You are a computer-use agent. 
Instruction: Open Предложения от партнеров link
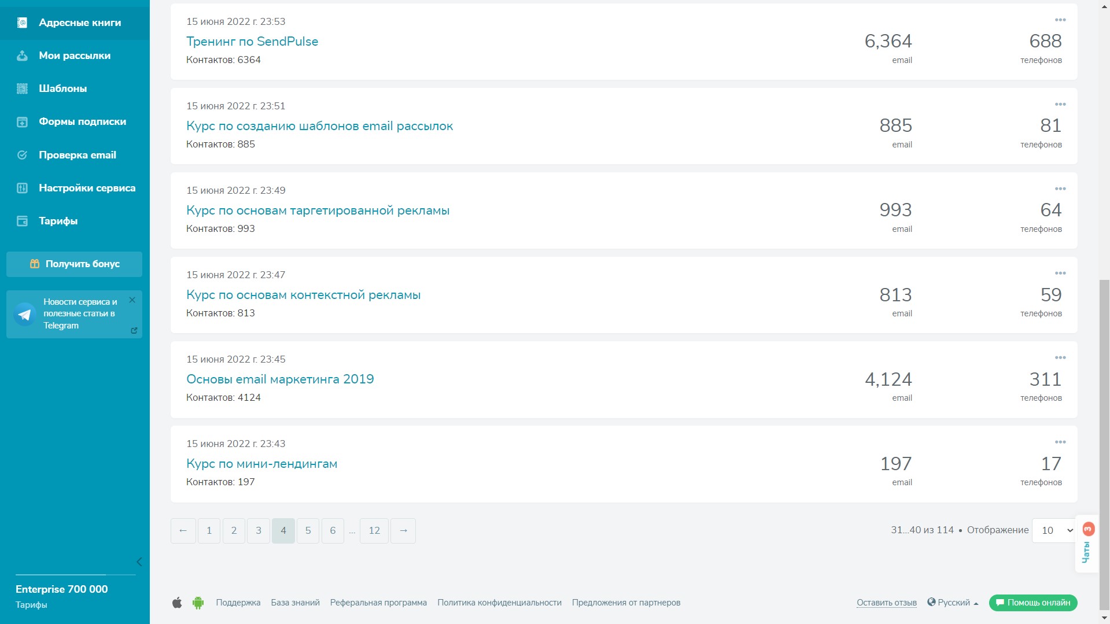tap(626, 603)
